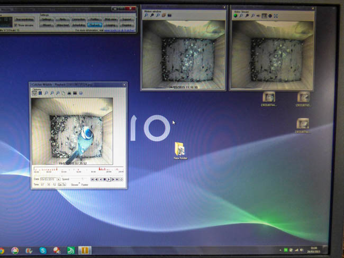Viewport: 344px width, 258px height.
Task: Click the highlighted first icon under Options in Playback
Action: 34,93
